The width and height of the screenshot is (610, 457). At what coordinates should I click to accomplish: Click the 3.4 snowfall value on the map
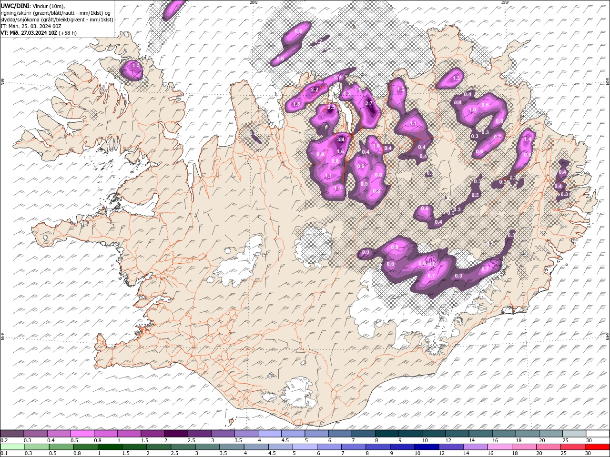pos(341,139)
